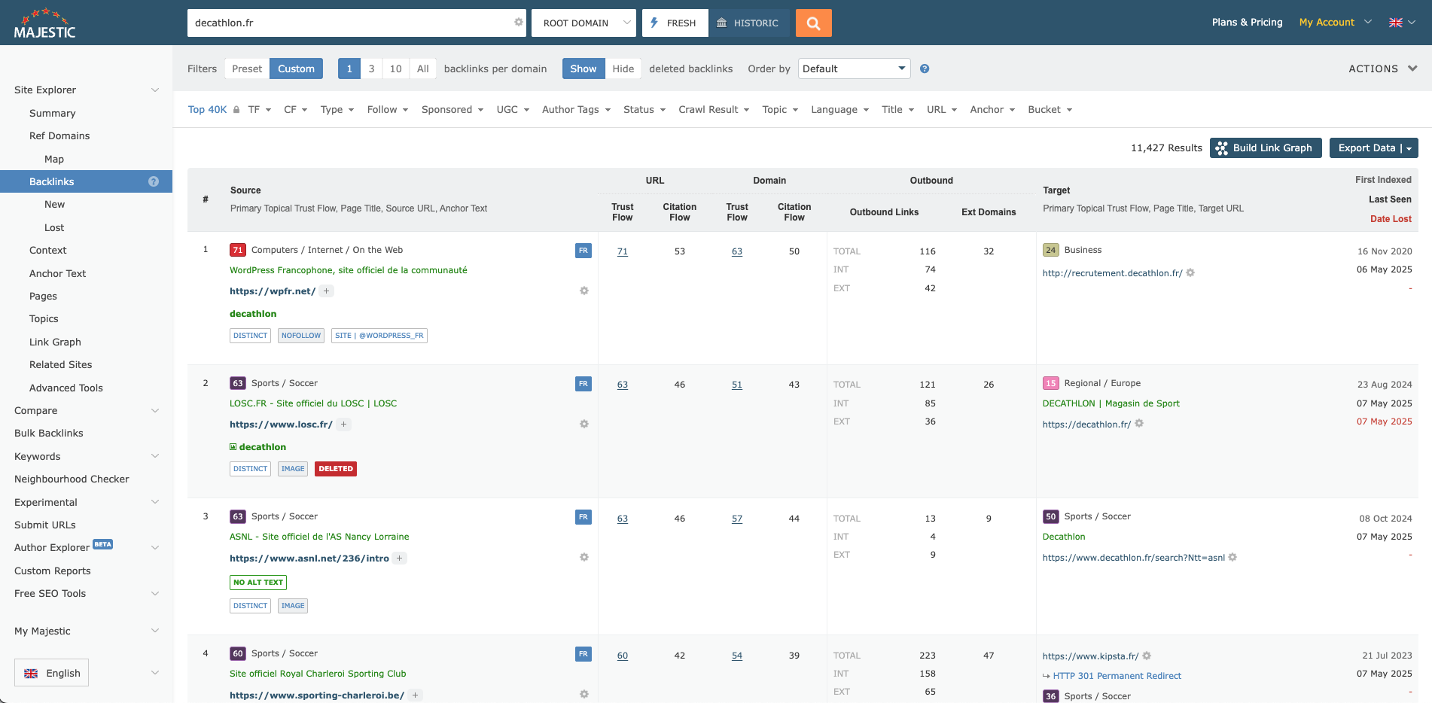Open the Author Tags filter dropdown
The image size is (1432, 703).
click(577, 109)
